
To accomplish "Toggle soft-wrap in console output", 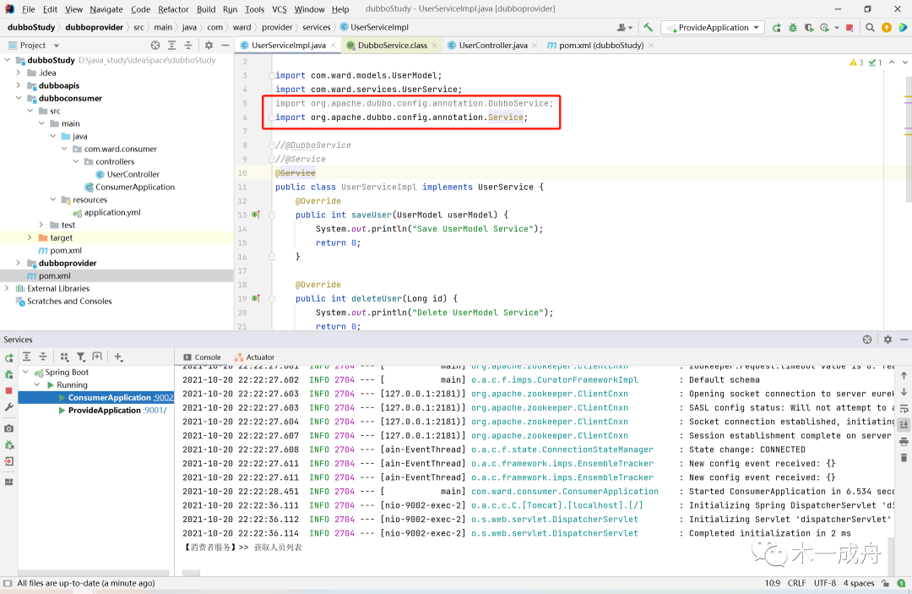I will 904,408.
